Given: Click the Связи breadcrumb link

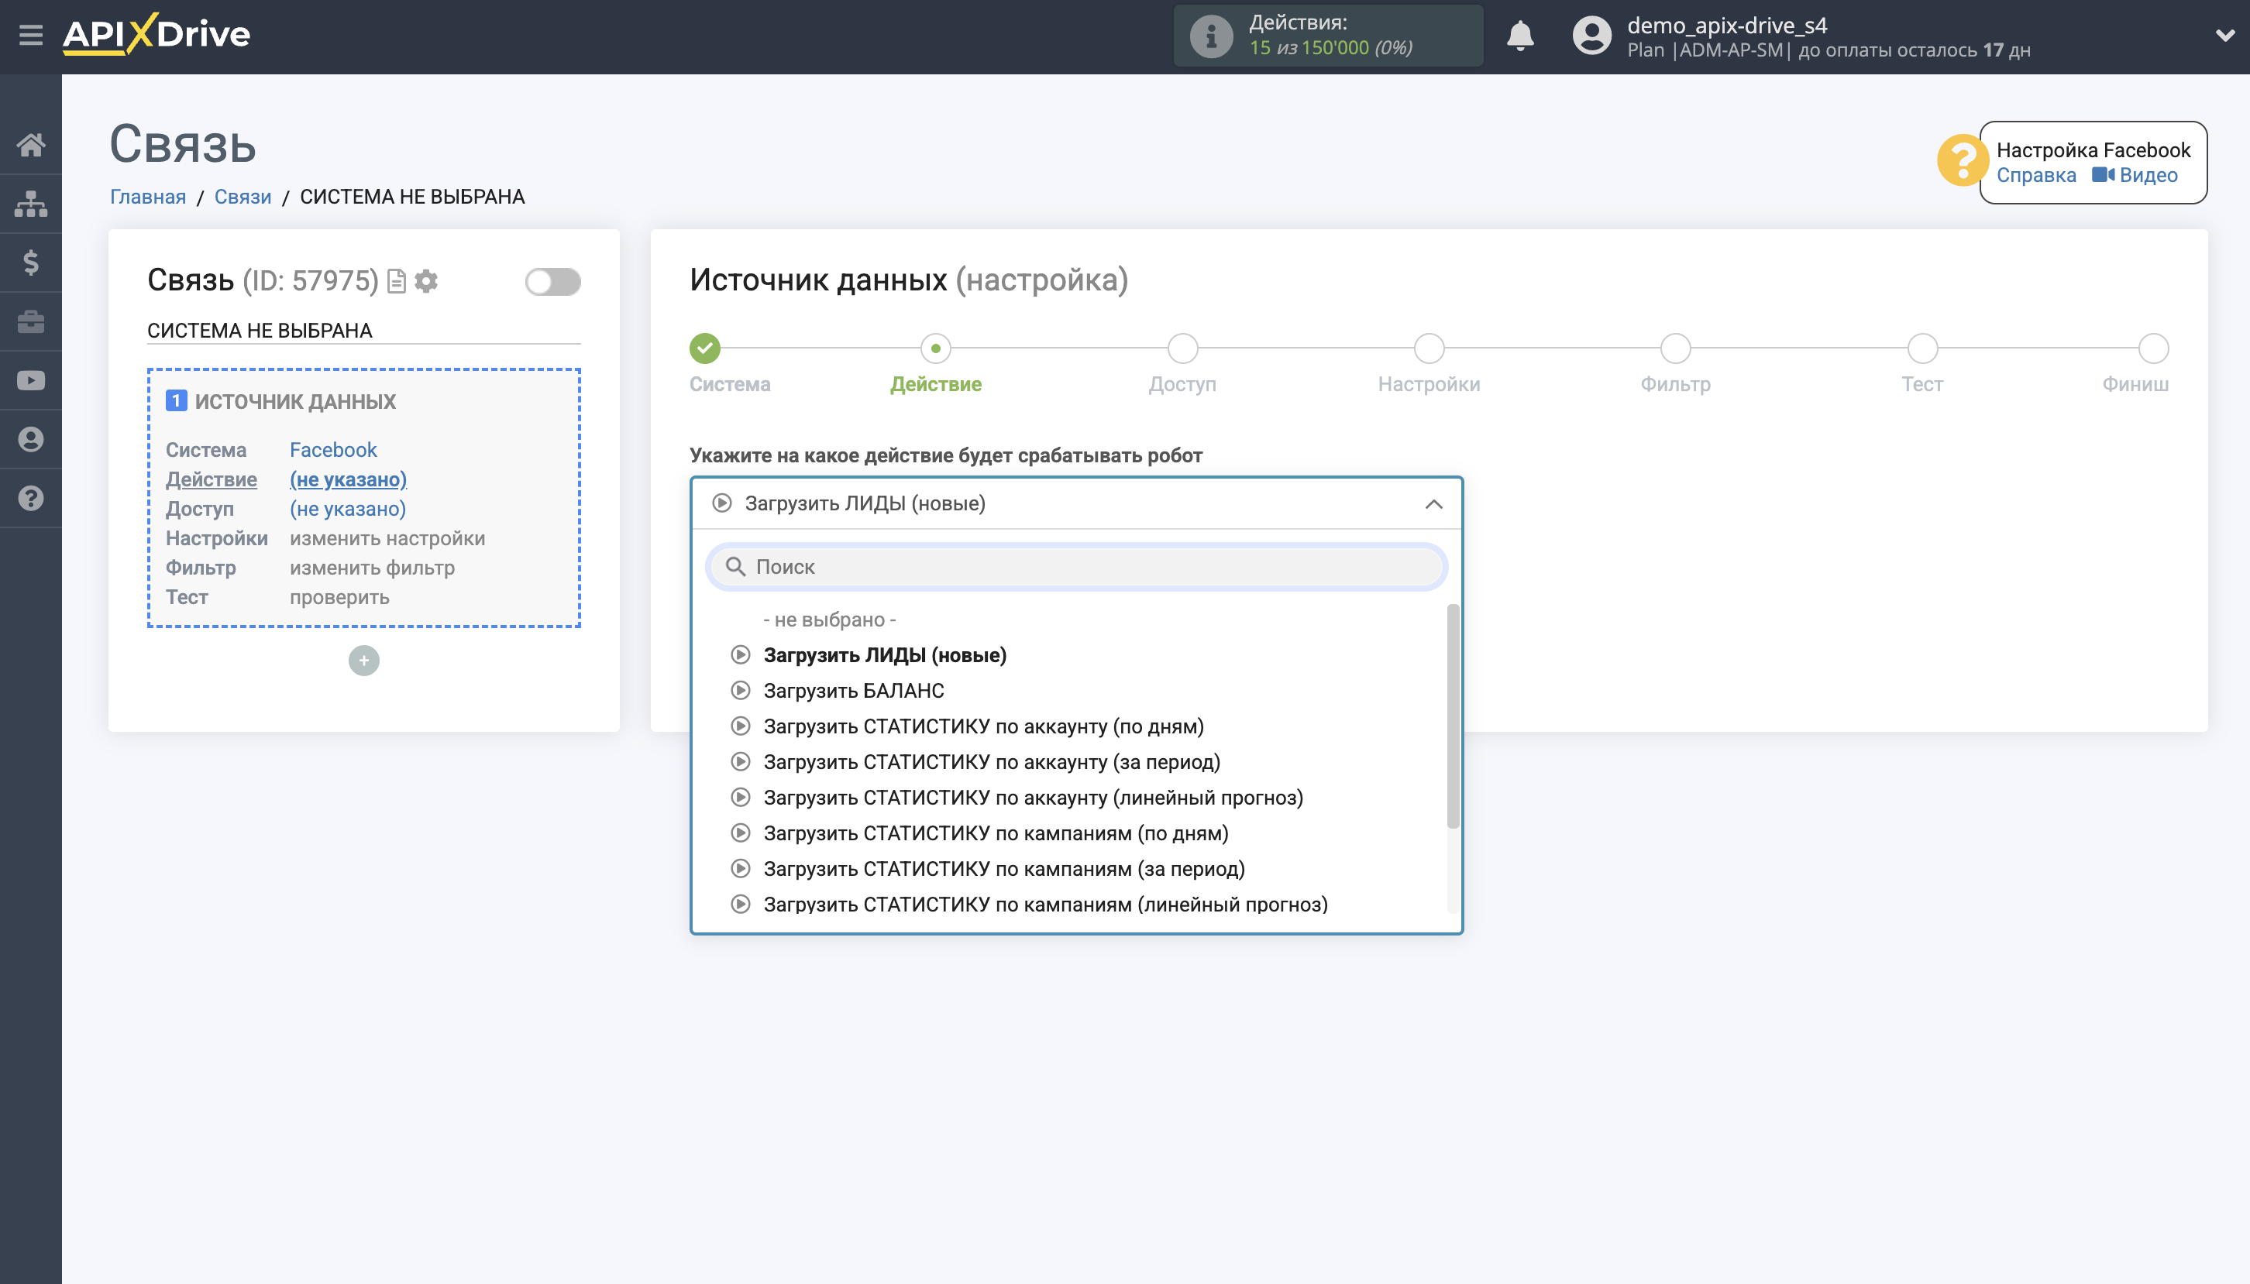Looking at the screenshot, I should 243,197.
